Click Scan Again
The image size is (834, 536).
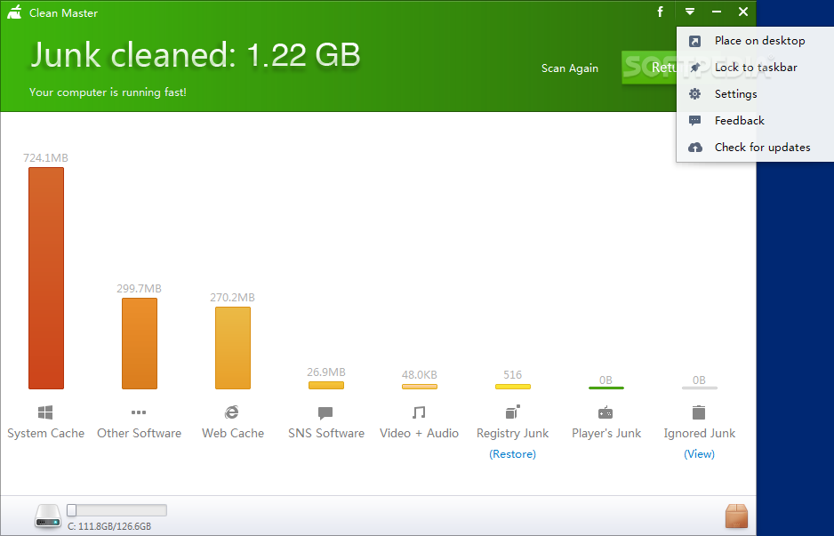(570, 68)
